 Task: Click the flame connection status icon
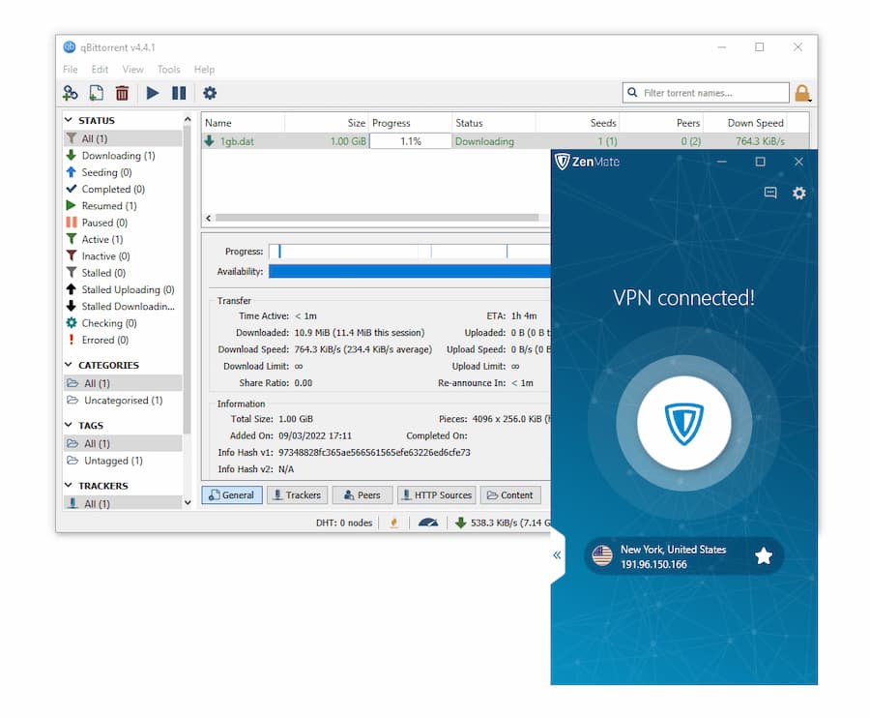click(394, 523)
